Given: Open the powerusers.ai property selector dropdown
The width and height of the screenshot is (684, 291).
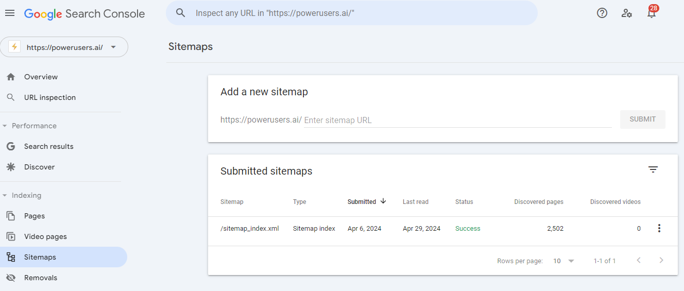Looking at the screenshot, I should pos(64,47).
